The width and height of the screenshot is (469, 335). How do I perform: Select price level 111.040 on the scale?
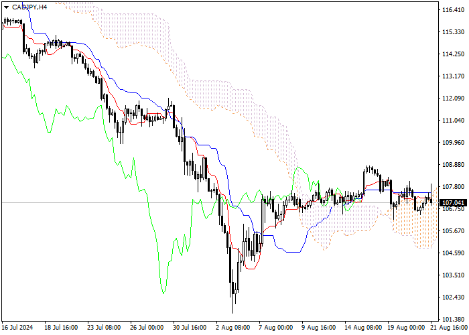[454, 121]
